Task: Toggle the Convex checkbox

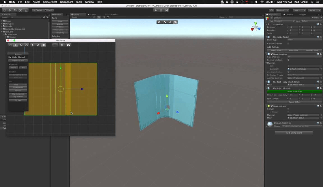Action: click(288, 109)
